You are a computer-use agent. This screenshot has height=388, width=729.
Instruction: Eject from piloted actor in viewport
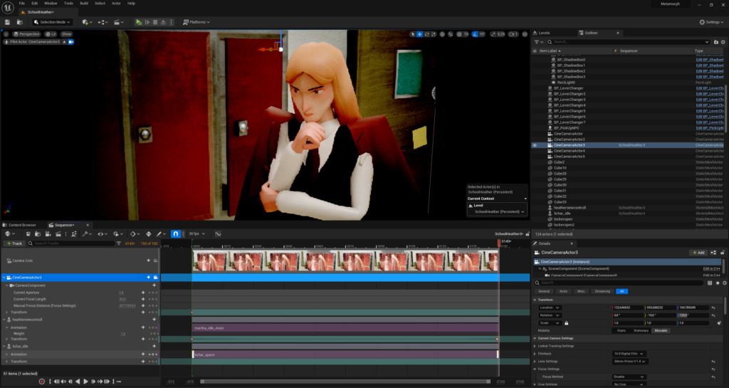pos(65,42)
